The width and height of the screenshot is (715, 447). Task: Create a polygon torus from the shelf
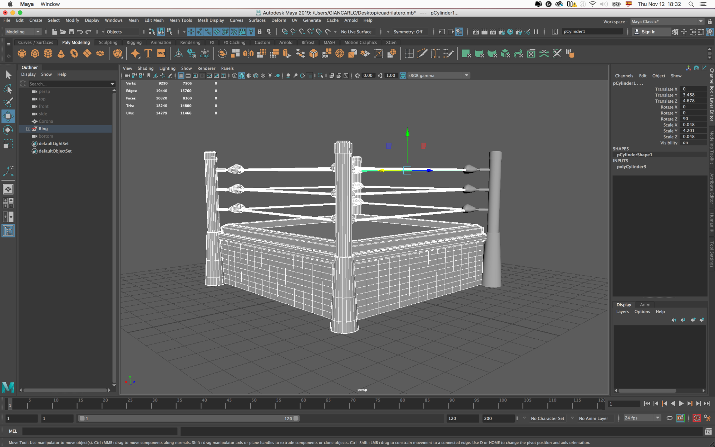pyautogui.click(x=74, y=54)
